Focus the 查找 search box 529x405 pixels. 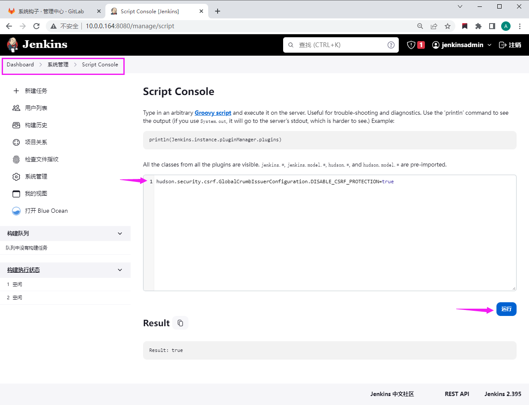point(341,45)
